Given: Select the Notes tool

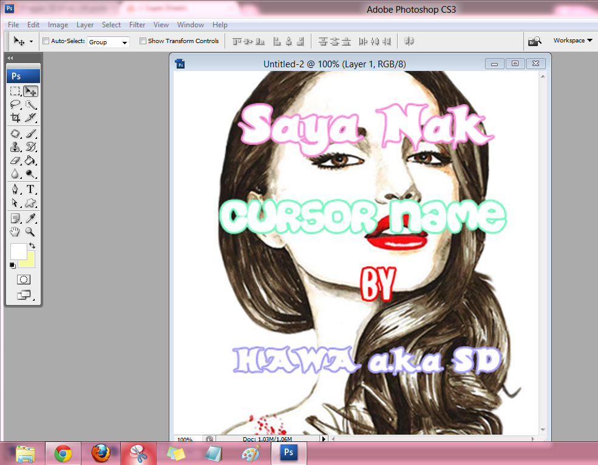Looking at the screenshot, I should 15,218.
